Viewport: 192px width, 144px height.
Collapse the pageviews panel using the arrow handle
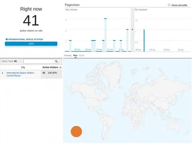pos(132,29)
